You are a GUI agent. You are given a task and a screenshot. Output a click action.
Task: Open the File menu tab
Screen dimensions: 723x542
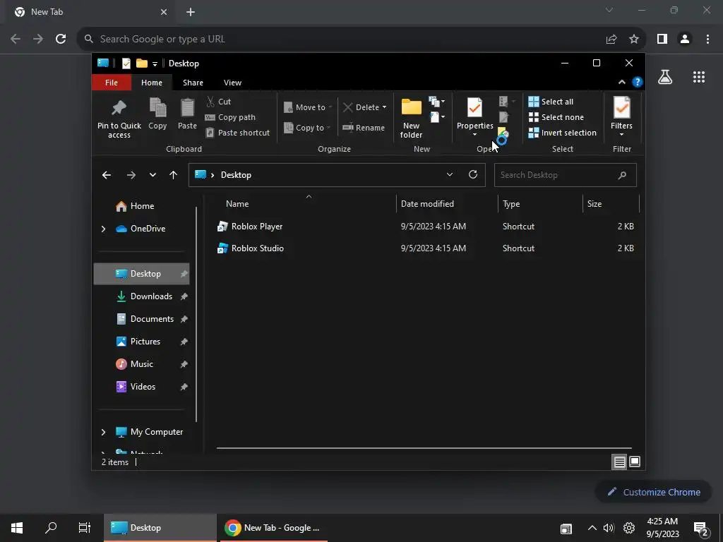click(x=112, y=83)
